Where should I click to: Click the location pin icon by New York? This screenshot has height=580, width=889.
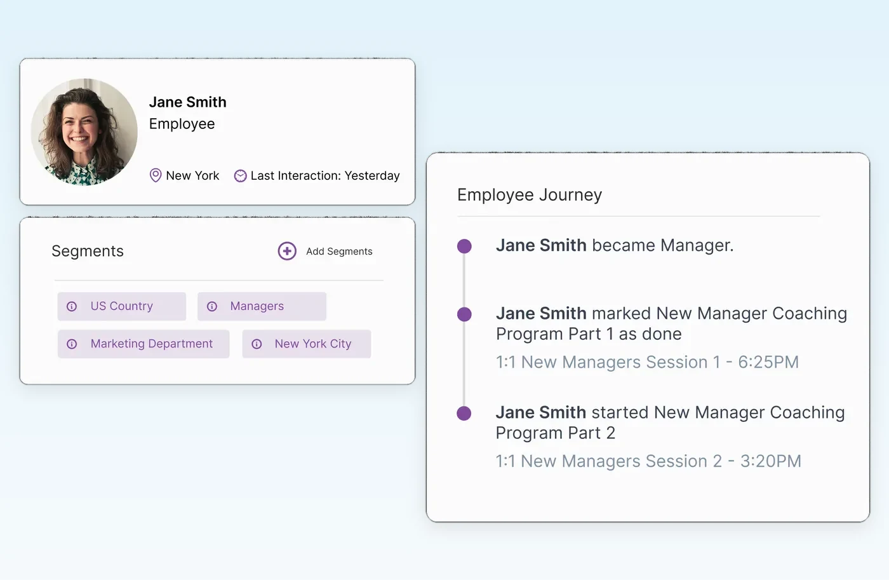[x=156, y=175]
